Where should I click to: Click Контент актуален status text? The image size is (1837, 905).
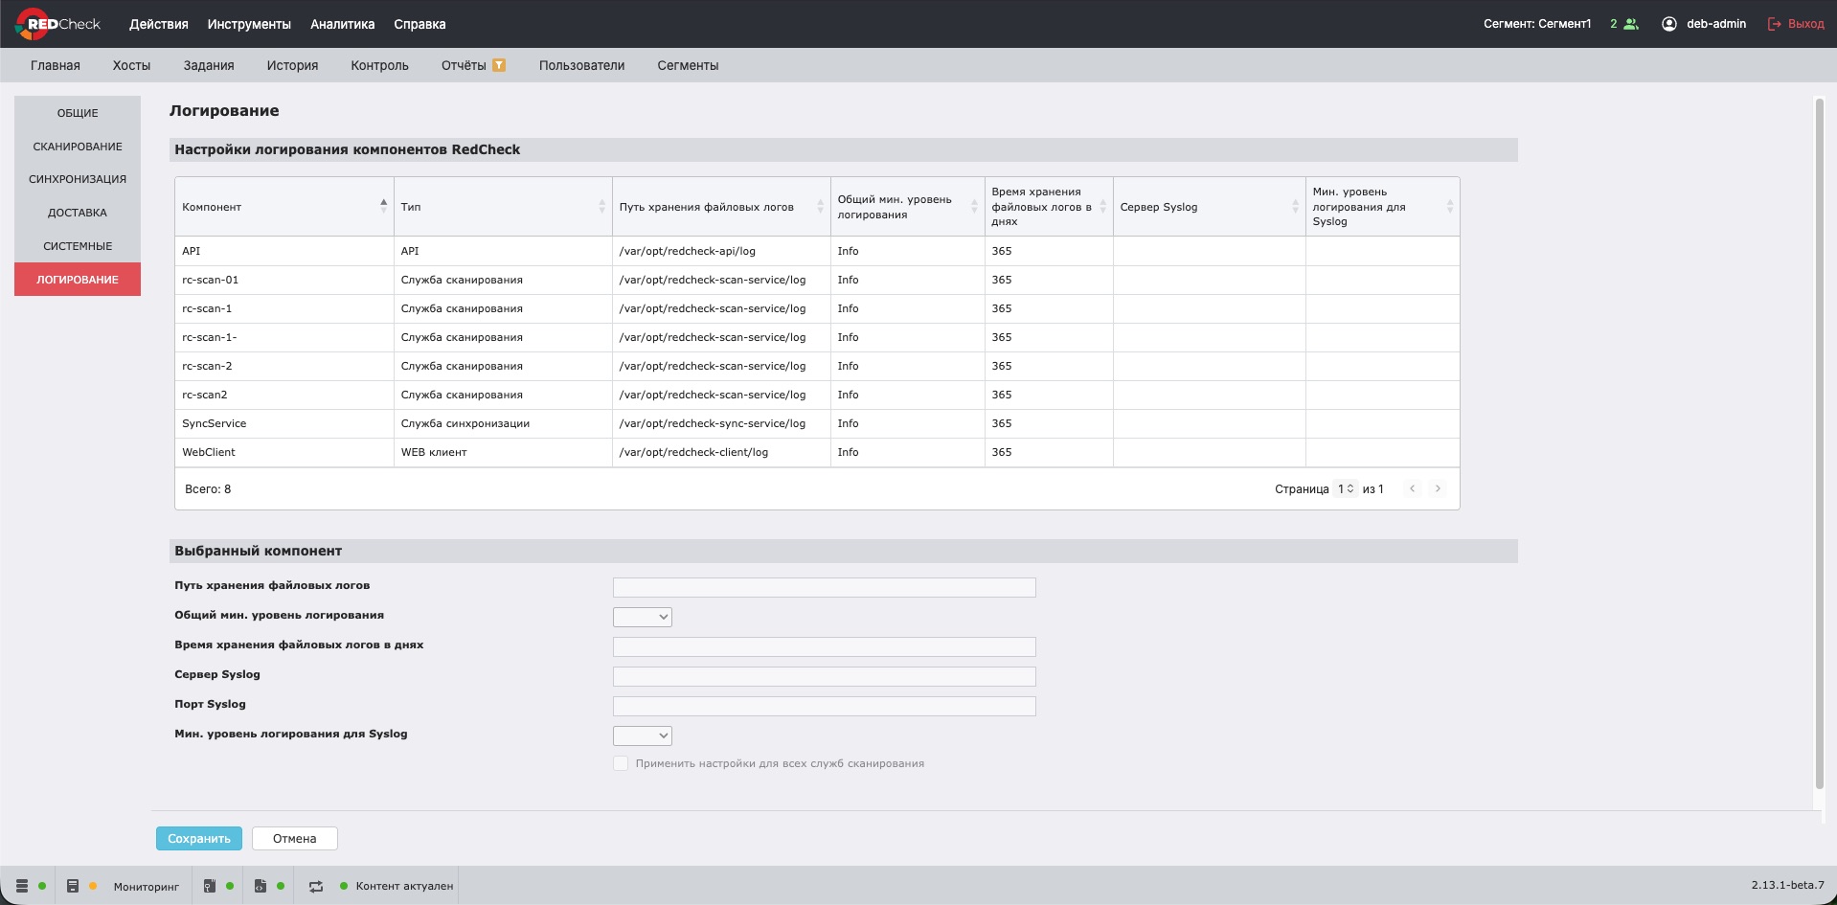click(404, 886)
